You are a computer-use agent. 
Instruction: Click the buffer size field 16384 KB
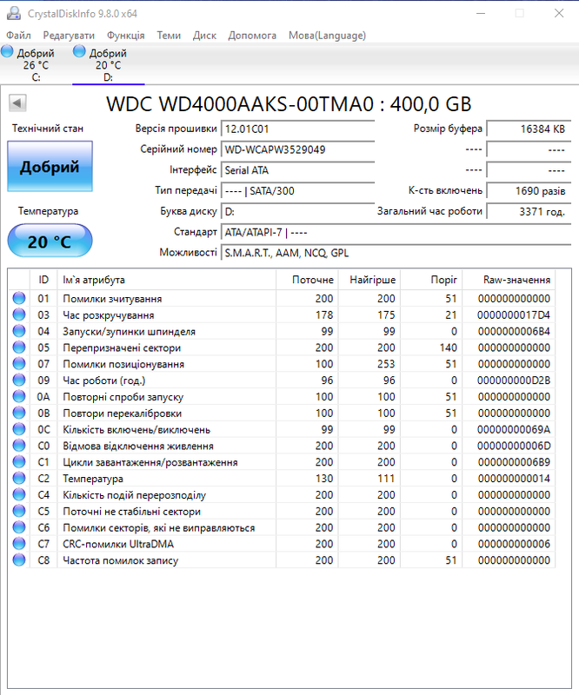(529, 129)
